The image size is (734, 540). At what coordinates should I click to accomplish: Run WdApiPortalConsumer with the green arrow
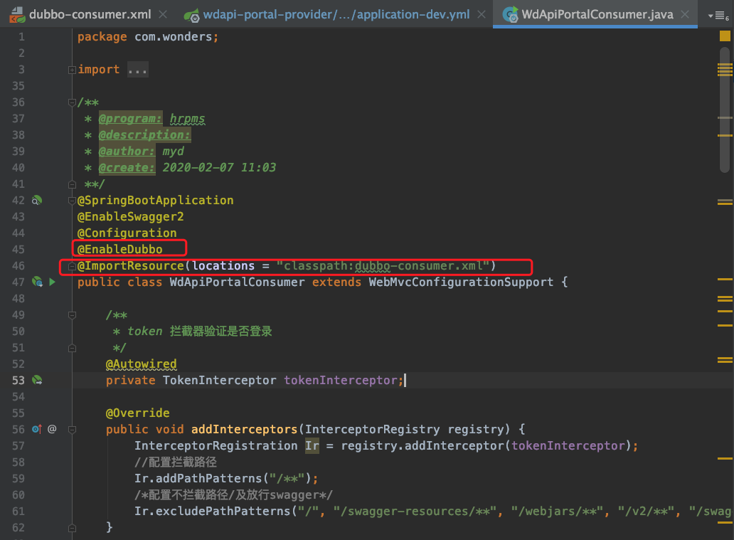point(53,282)
